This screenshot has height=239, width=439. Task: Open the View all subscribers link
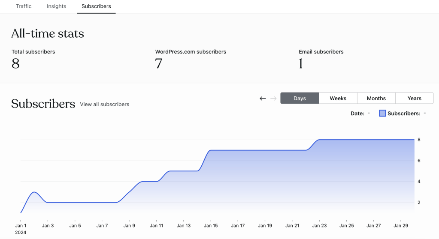pos(104,104)
